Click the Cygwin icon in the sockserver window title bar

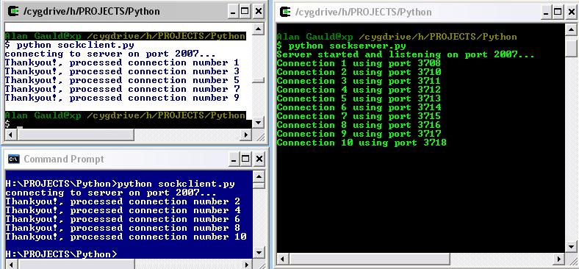[x=285, y=12]
